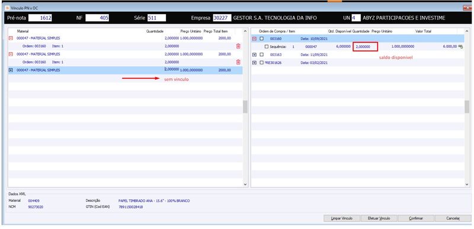The height and width of the screenshot is (229, 474).
Task: Click the materials list scrollbar thumb
Action: 245,107
